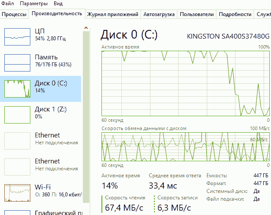The width and height of the screenshot is (271, 215).
Task: Select the CPU (ЦП) mini graph thumbnail
Action: [17, 37]
